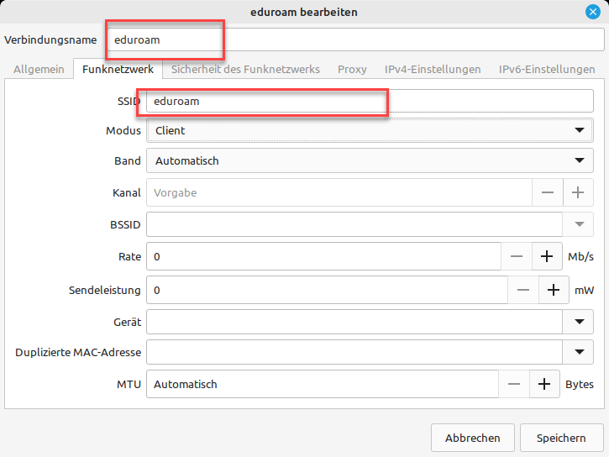Expand the BSSID dropdown arrow

coord(578,224)
